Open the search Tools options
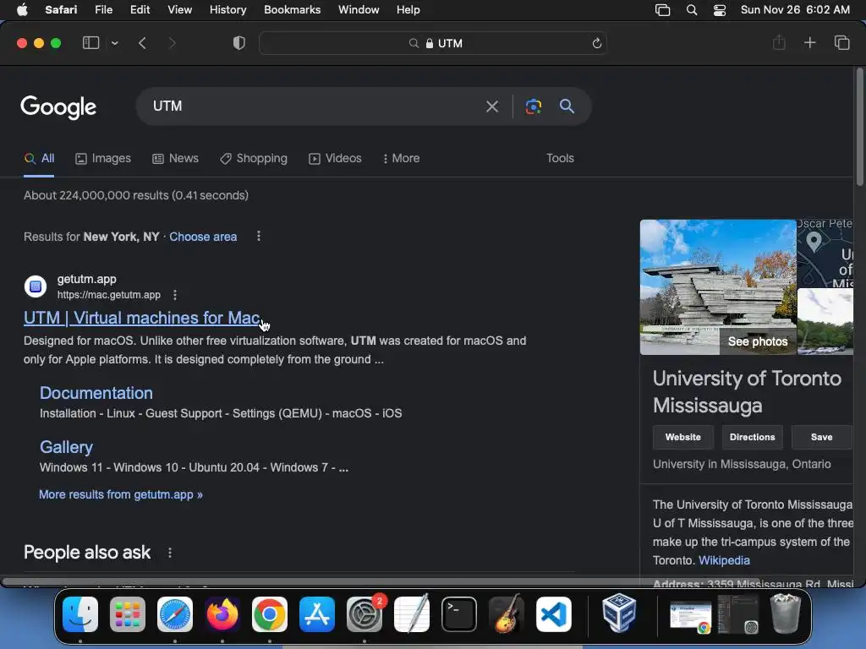The image size is (866, 649). pyautogui.click(x=560, y=158)
